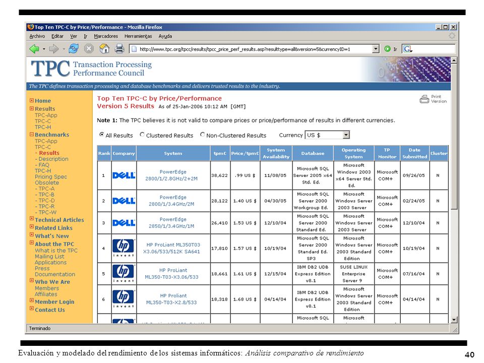Screen dimensions: 484x363
Task: Open the Back button history dropdown arrow
Action: tap(44, 49)
